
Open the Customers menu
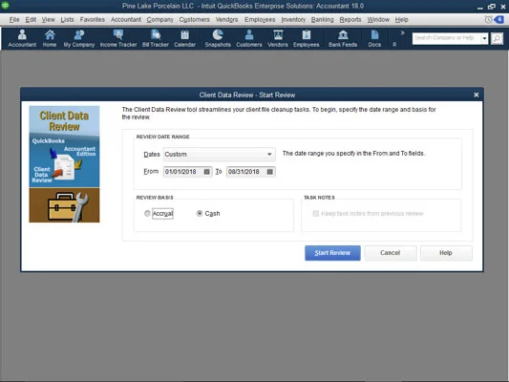pos(195,19)
